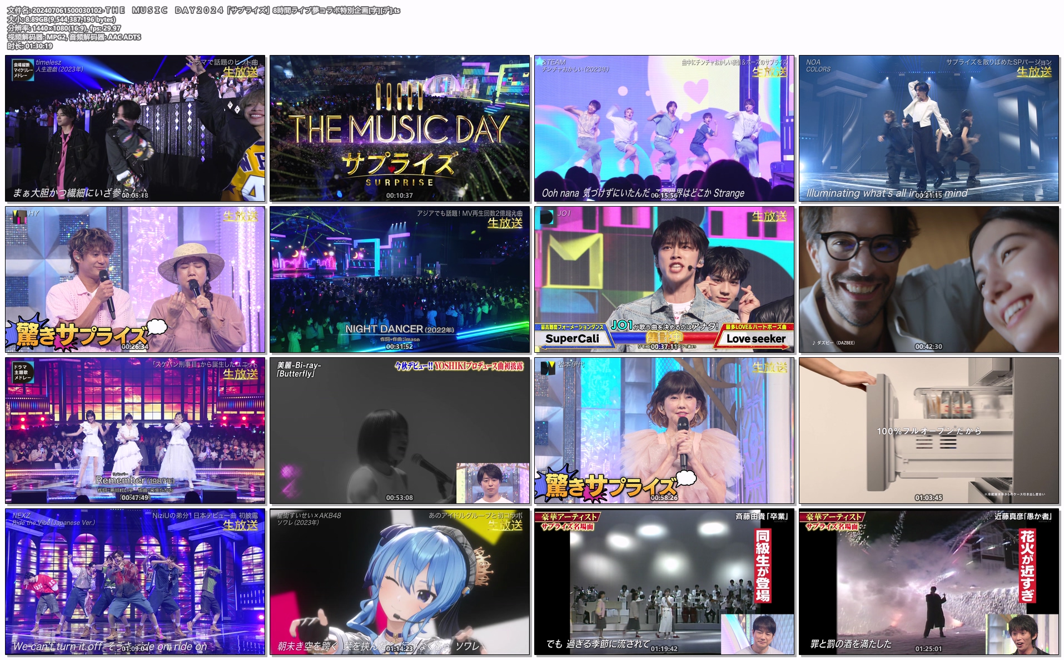Screen dimensions: 1064x660
Task: Open THE MUSIC DAY title thumbnail 00:10:37
Action: [400, 128]
